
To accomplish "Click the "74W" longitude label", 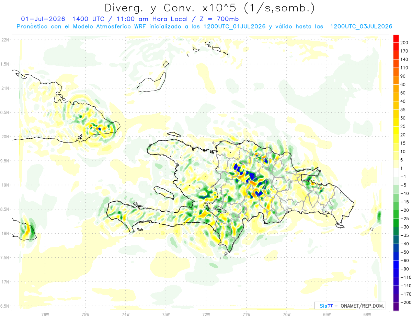I will click(125, 315).
